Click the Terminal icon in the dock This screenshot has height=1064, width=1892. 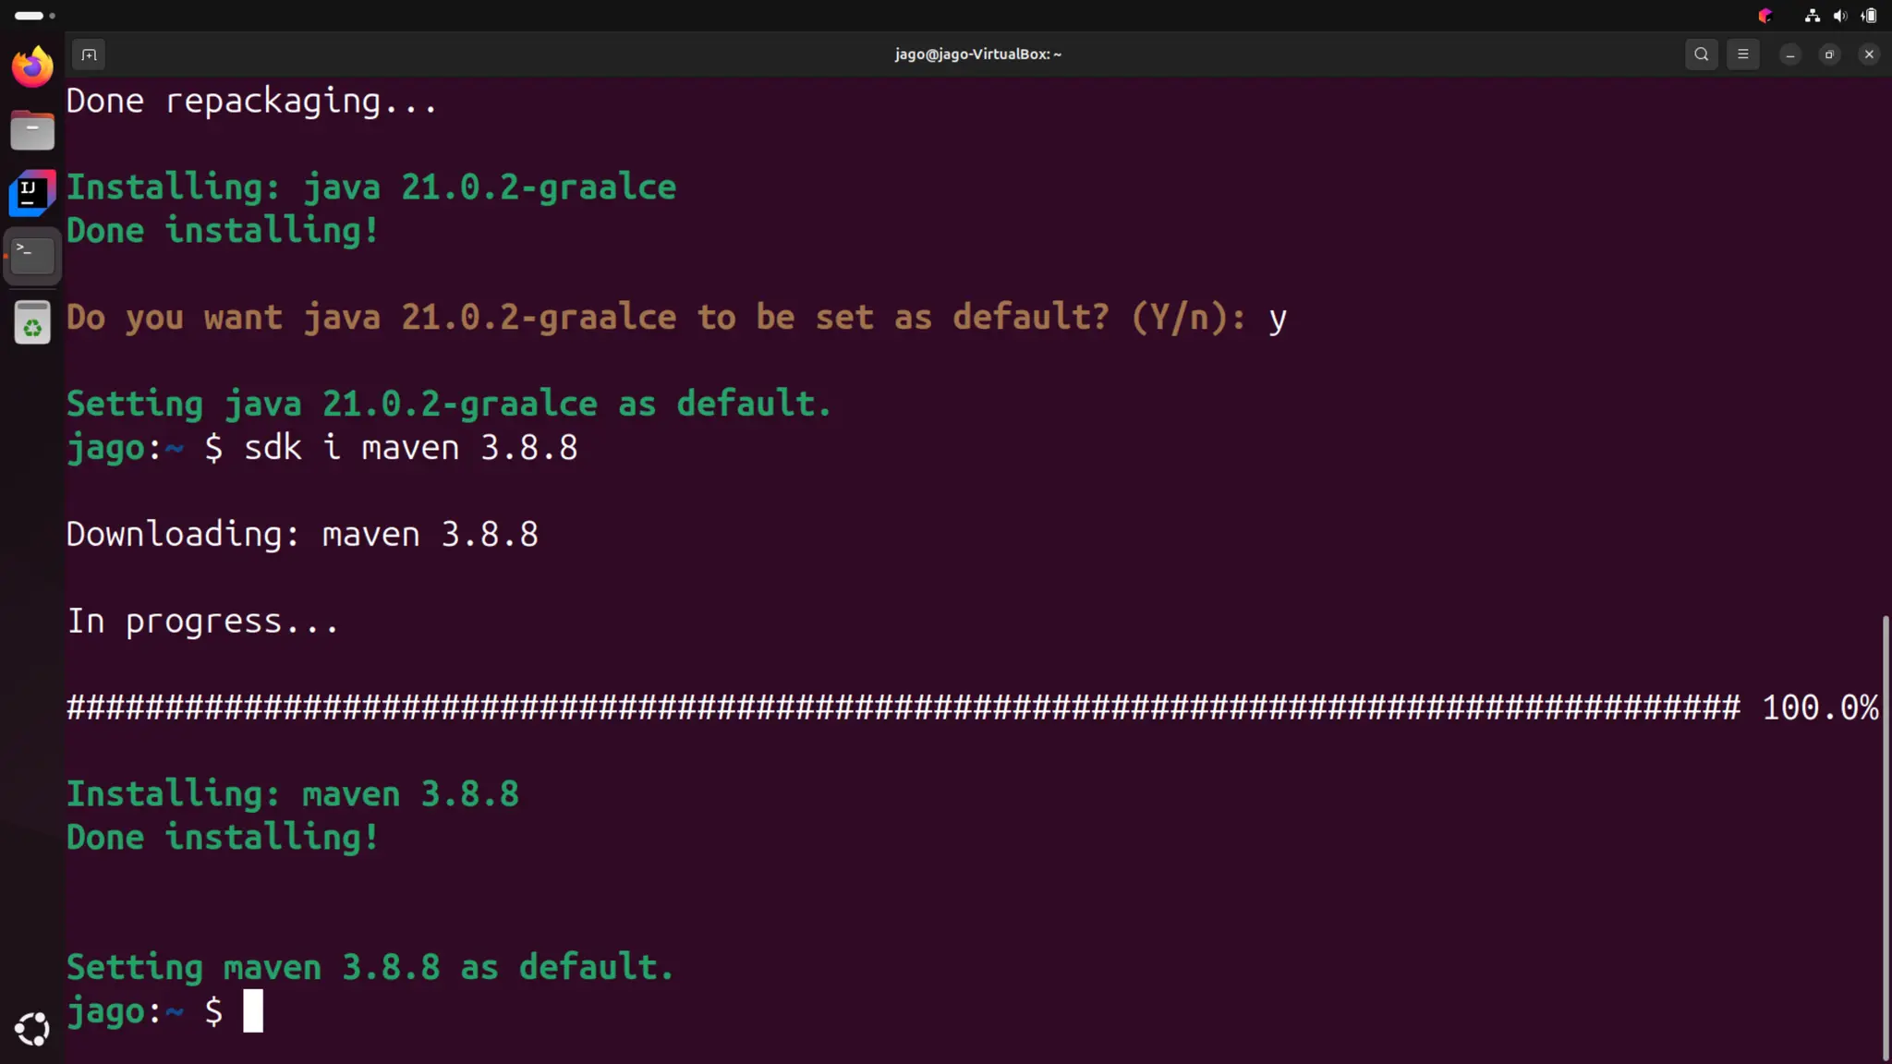point(32,255)
